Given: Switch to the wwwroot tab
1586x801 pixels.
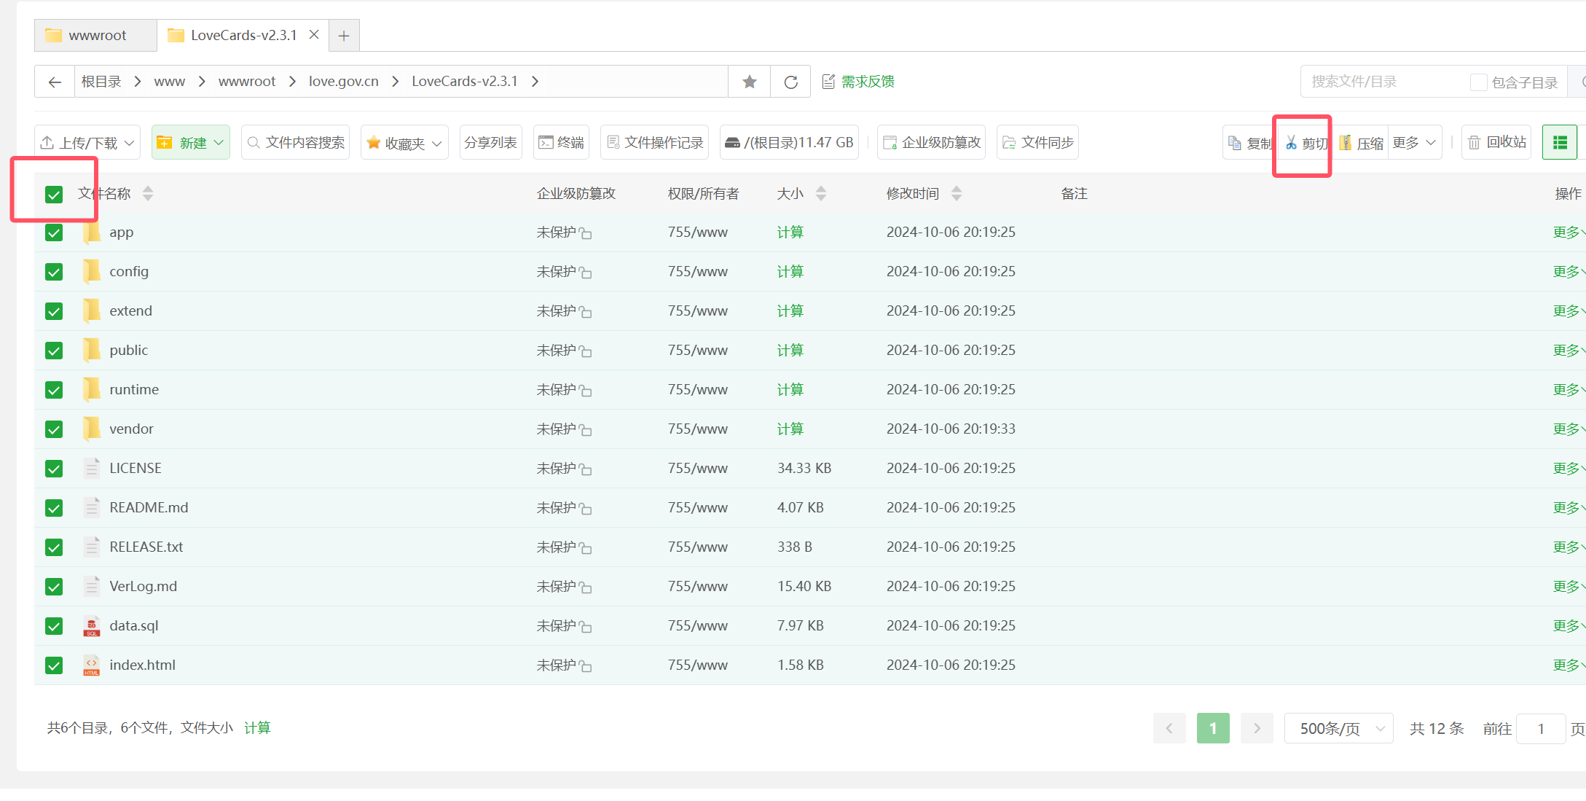Looking at the screenshot, I should tap(95, 35).
